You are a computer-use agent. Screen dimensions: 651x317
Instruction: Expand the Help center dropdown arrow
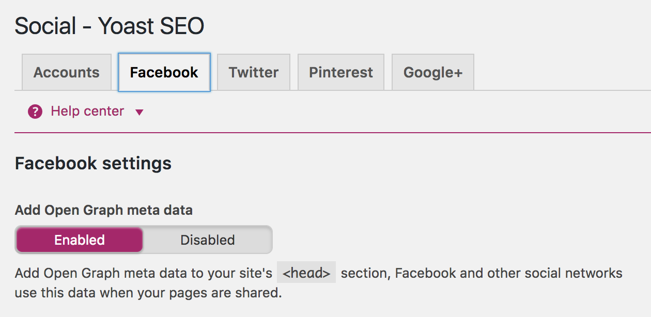pyautogui.click(x=139, y=112)
